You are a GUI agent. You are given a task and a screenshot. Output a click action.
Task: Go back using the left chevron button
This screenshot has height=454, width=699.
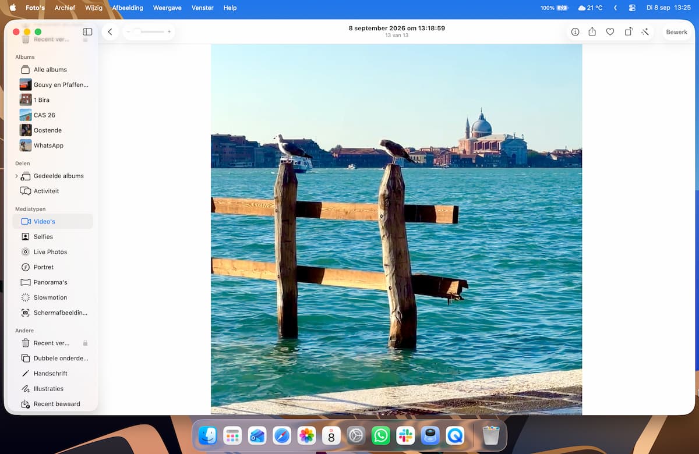point(110,32)
